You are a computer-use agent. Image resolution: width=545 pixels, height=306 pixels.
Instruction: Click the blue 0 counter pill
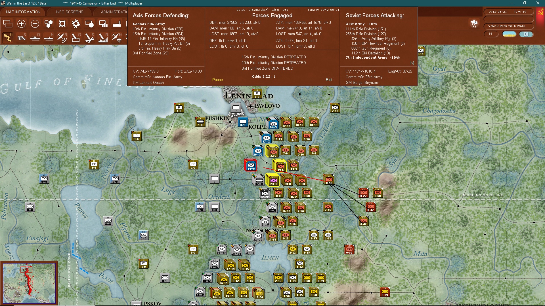[526, 34]
